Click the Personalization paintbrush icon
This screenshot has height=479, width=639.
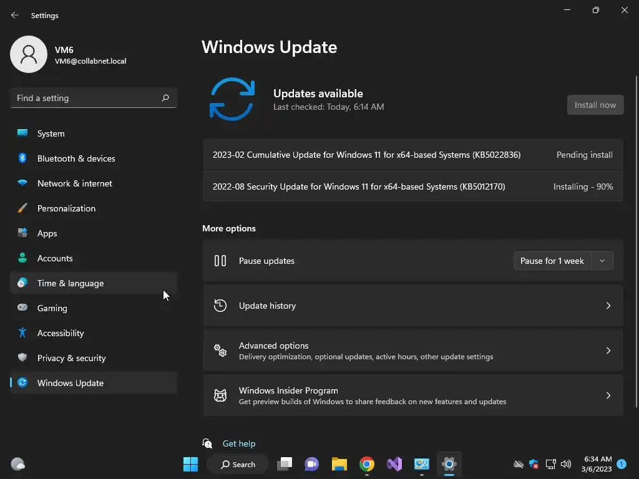[x=22, y=208]
